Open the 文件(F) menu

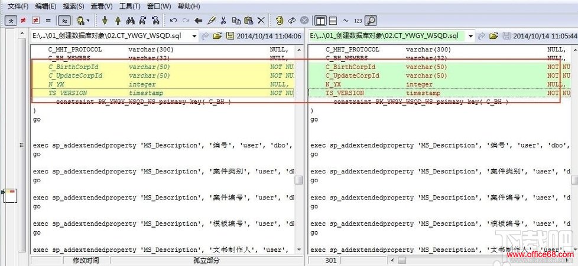[x=18, y=6]
